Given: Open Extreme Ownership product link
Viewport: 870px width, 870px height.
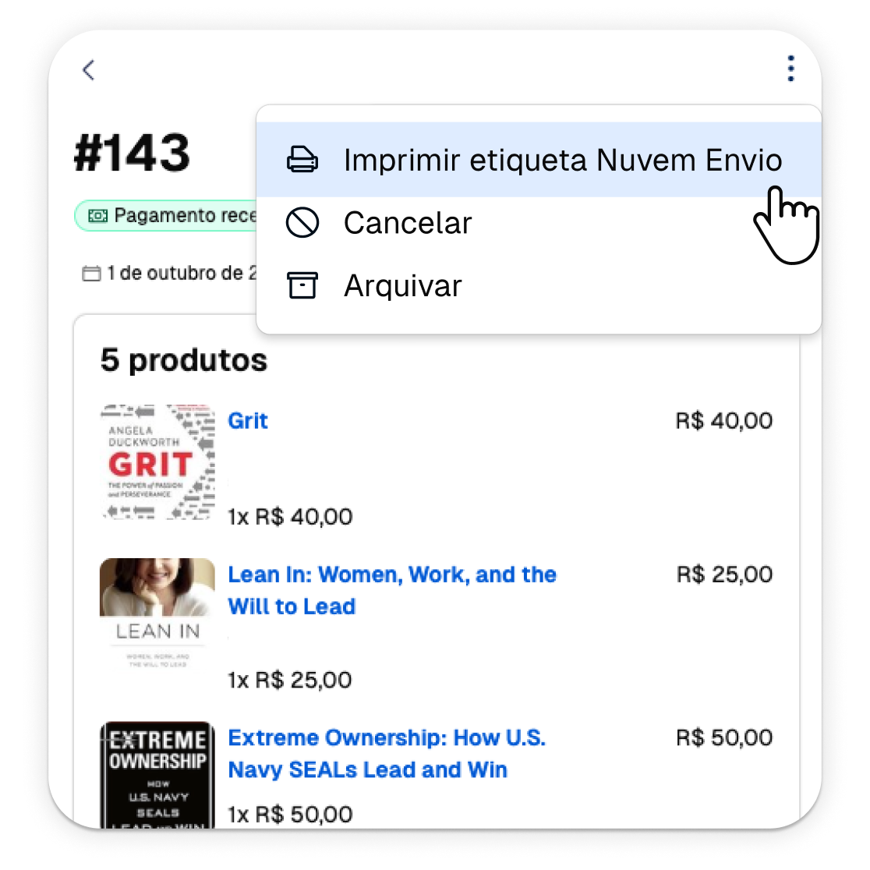Looking at the screenshot, I should tap(387, 754).
